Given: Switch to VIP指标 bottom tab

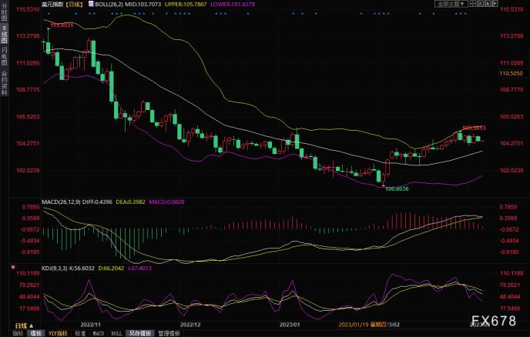Looking at the screenshot, I should point(58,333).
